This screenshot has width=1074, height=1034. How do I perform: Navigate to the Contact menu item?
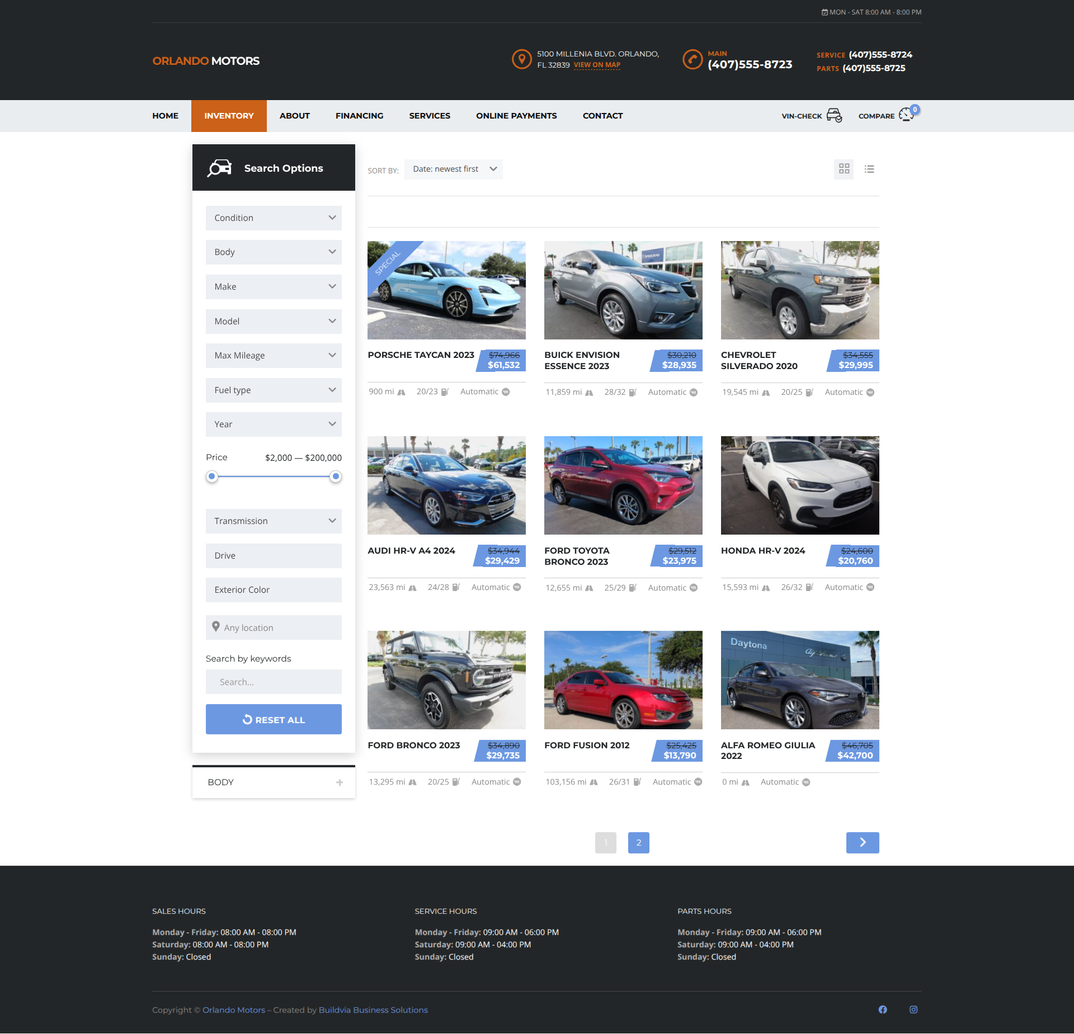click(602, 116)
